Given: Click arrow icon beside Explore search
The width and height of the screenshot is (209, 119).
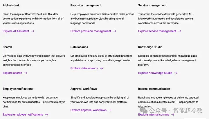Looking at the screenshot, I should [26, 73].
